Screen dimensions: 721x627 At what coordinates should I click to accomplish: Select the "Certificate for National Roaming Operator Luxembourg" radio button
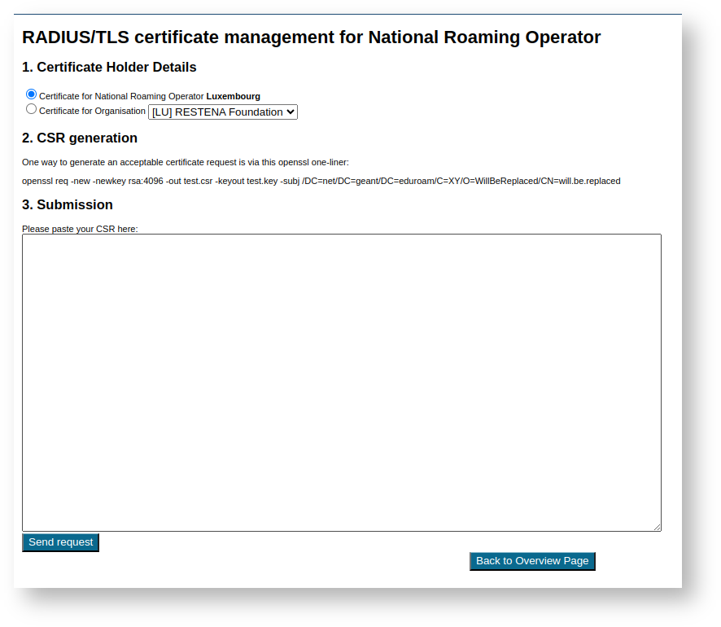31,94
